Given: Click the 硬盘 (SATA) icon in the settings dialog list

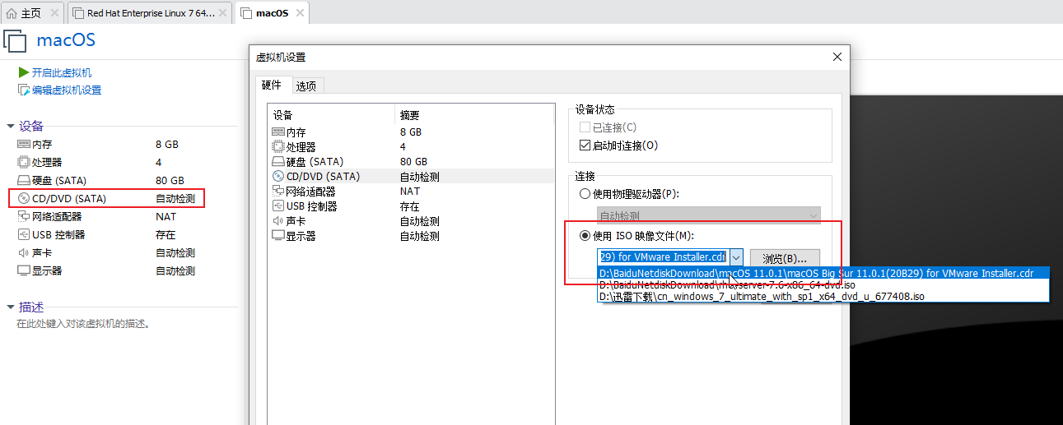Looking at the screenshot, I should (278, 161).
